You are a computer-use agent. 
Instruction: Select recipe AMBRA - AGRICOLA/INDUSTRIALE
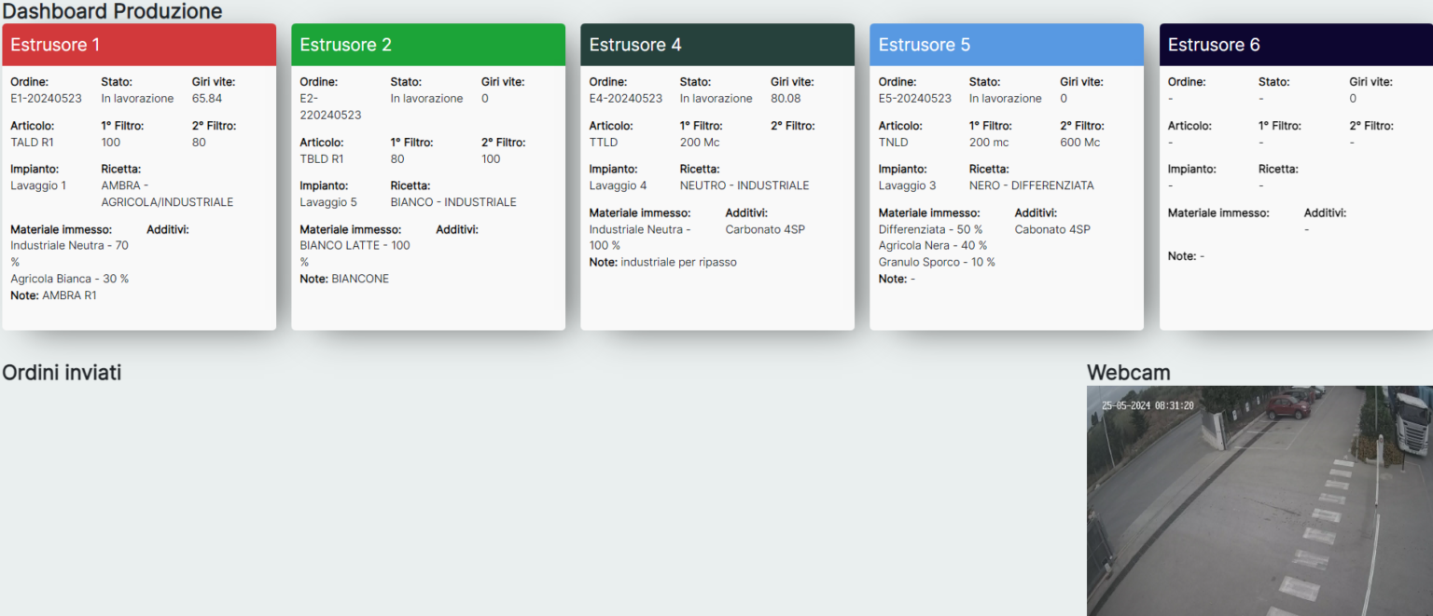click(x=167, y=194)
